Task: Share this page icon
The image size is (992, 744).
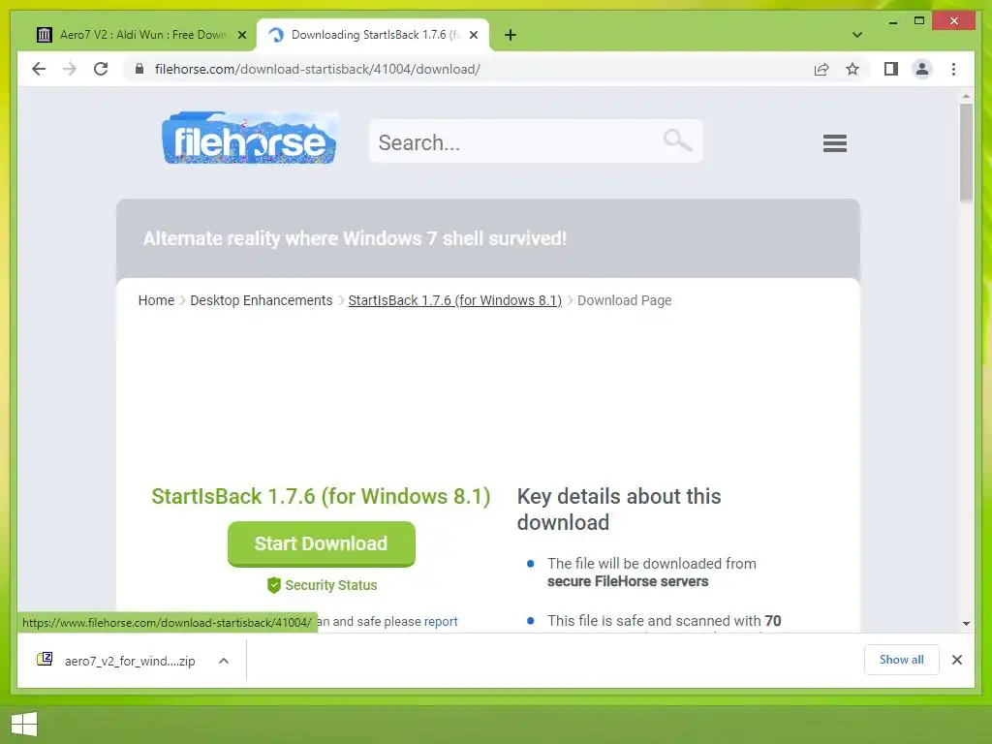Action: [x=821, y=69]
